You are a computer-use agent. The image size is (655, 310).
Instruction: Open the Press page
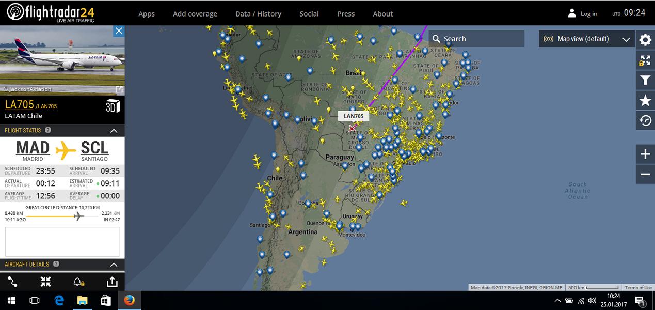(346, 14)
